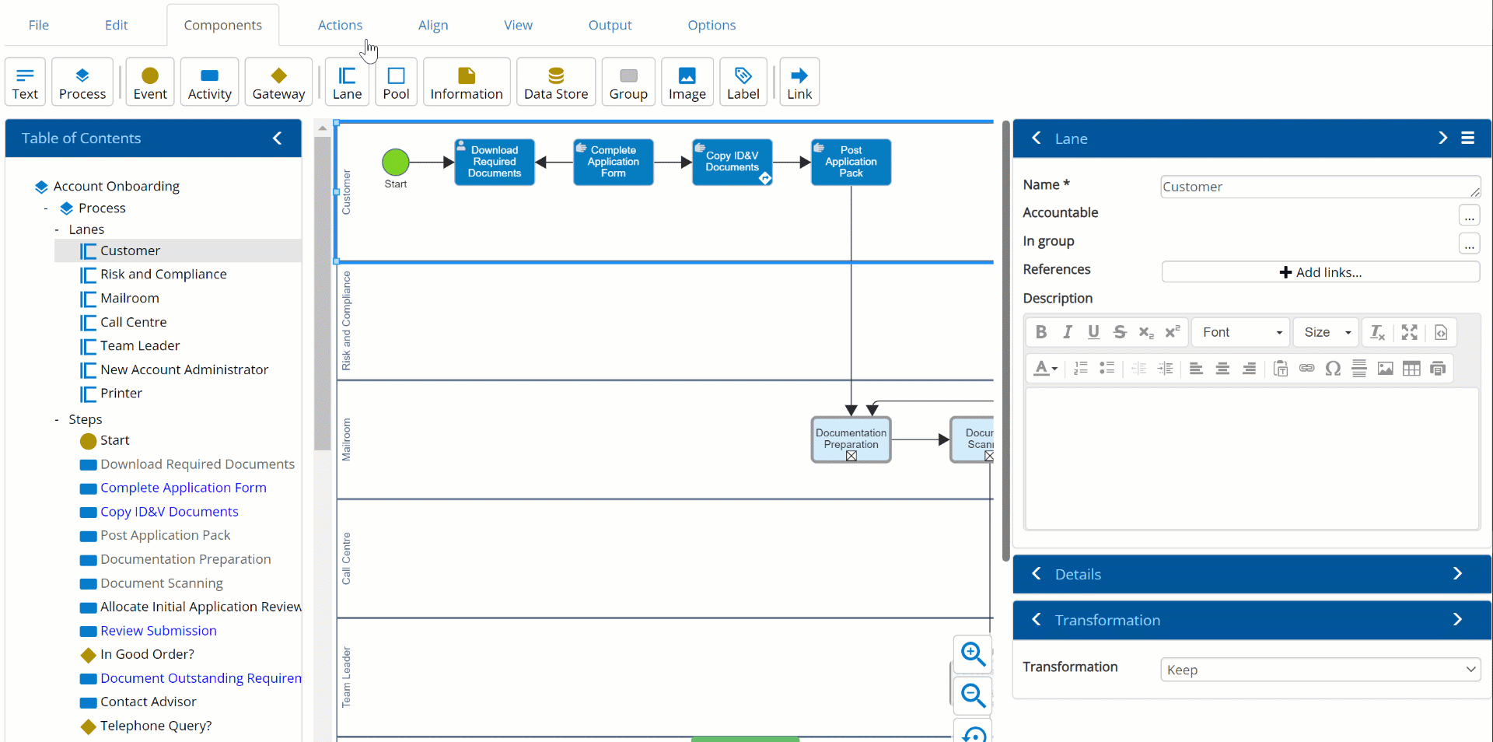
Task: Collapse the Steps tree section
Action: point(57,420)
